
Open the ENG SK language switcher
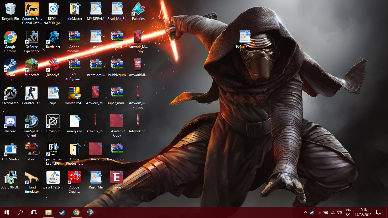[348, 212]
